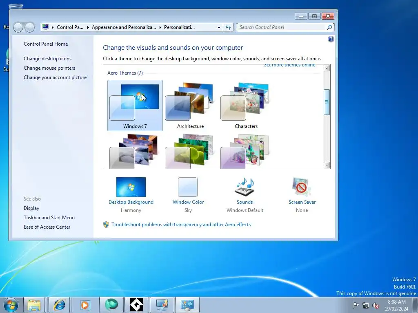The height and width of the screenshot is (313, 418).
Task: Open the address bar history dropdown
Action: [x=219, y=27]
